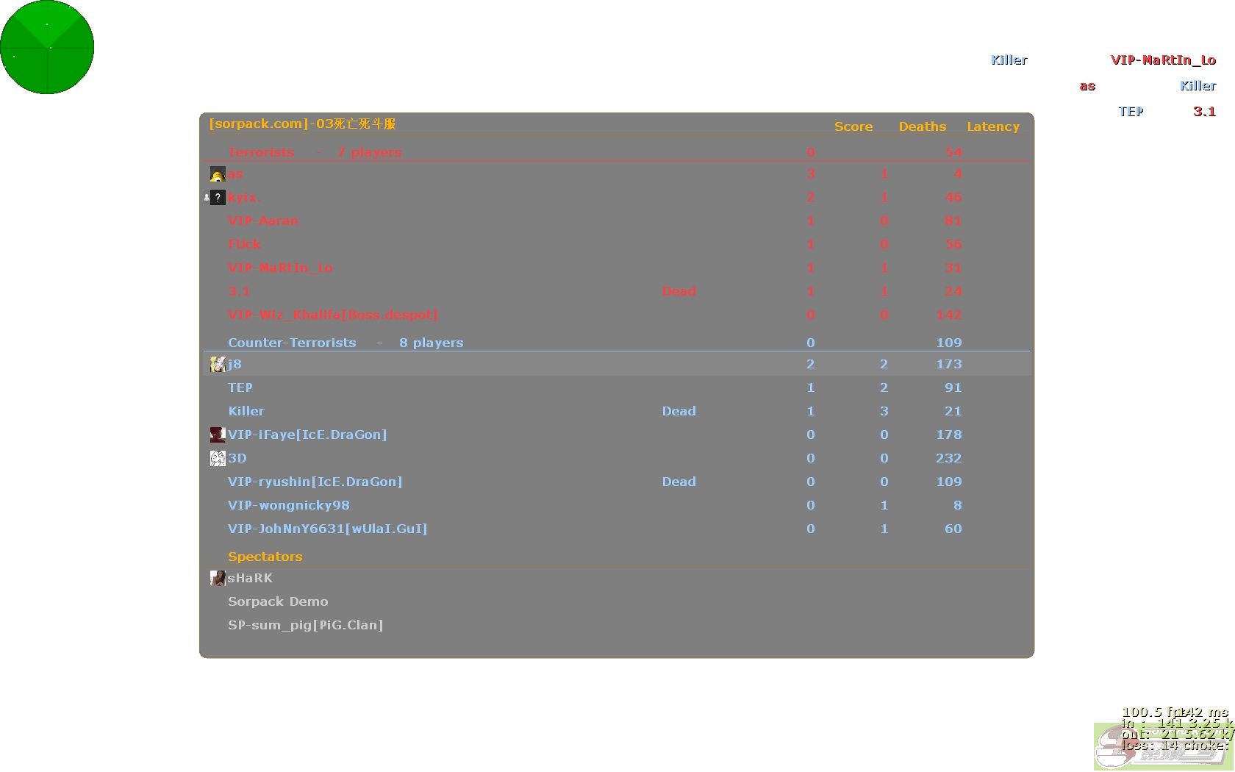The width and height of the screenshot is (1235, 772).
Task: Click the Sorpack Demo spectator entry
Action: 278,601
